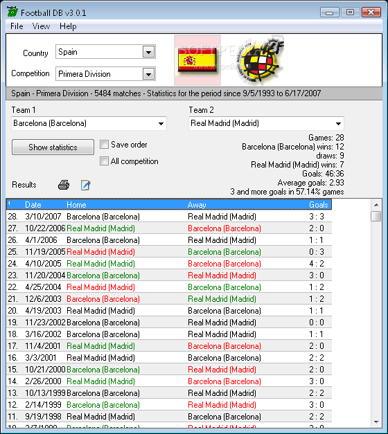Enable the Save order checkbox

[104, 144]
